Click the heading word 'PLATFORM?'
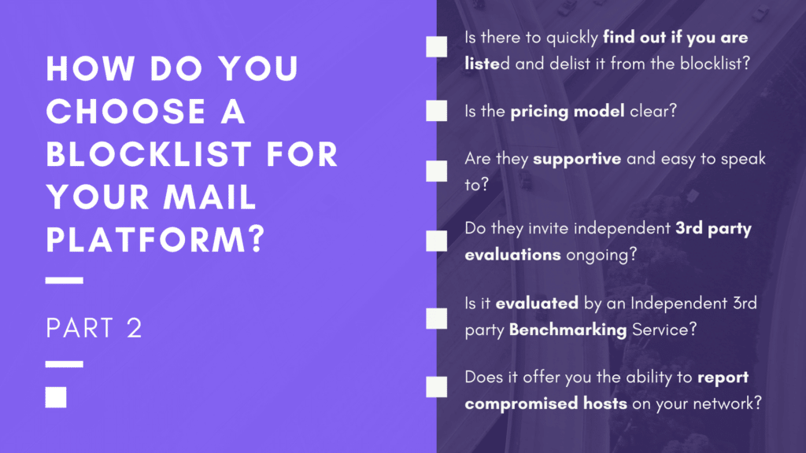The image size is (806, 453). click(x=156, y=239)
